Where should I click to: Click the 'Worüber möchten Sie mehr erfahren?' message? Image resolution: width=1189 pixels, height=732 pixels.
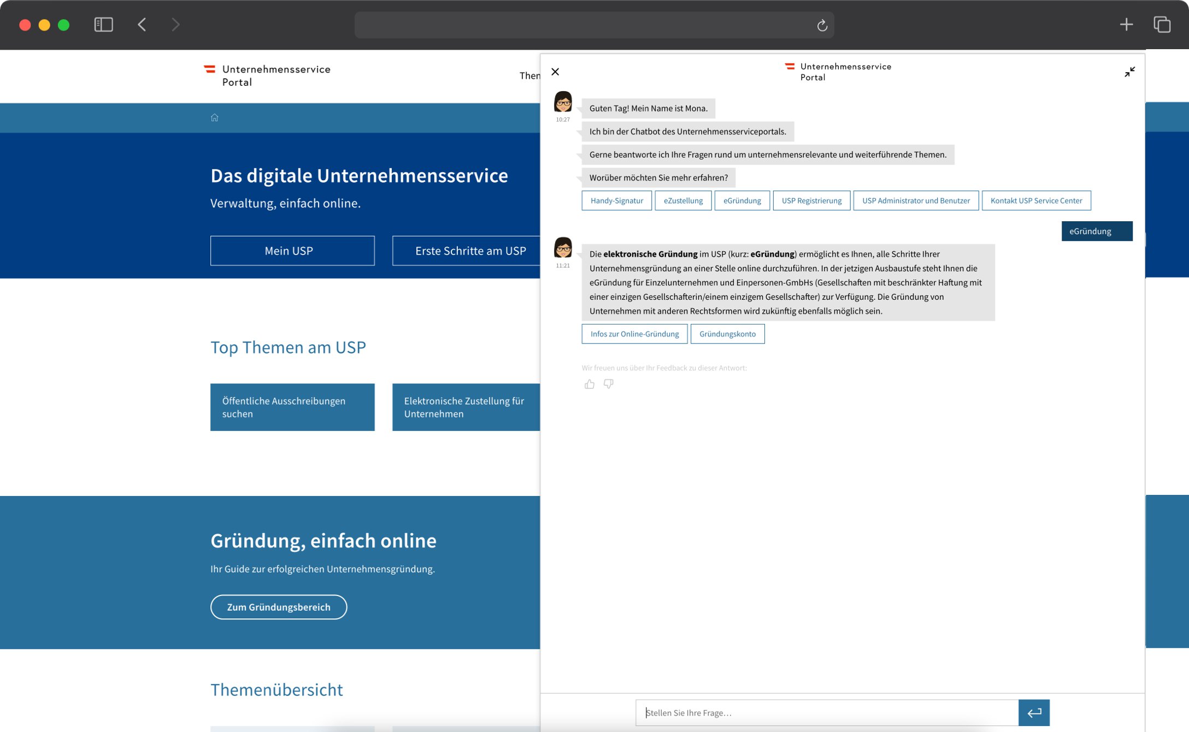point(658,178)
